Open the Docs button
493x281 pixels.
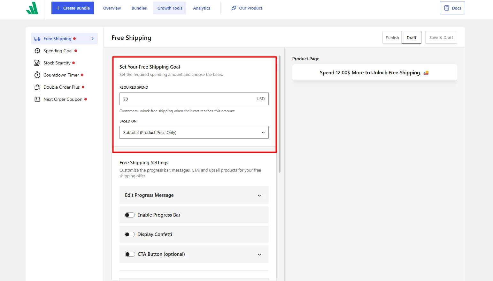coord(452,8)
